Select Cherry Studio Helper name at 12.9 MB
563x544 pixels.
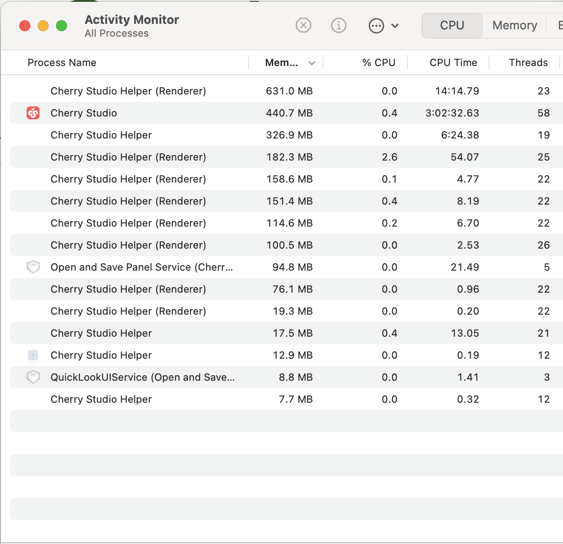click(x=101, y=355)
